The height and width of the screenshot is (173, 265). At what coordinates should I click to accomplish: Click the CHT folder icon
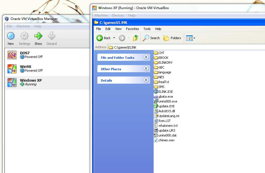coord(156,53)
